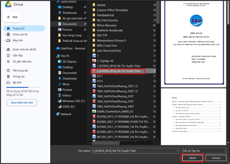Select Pictures under This PC

pyautogui.click(x=67, y=90)
